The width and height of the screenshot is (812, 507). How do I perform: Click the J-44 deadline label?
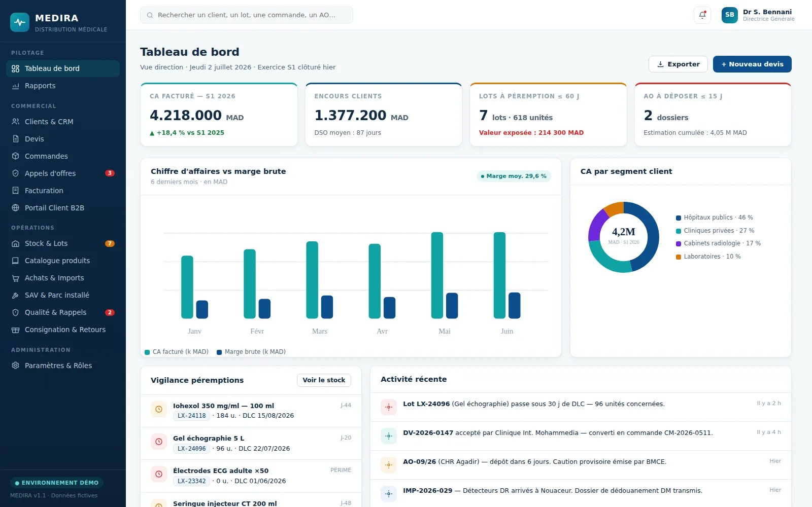pos(346,406)
